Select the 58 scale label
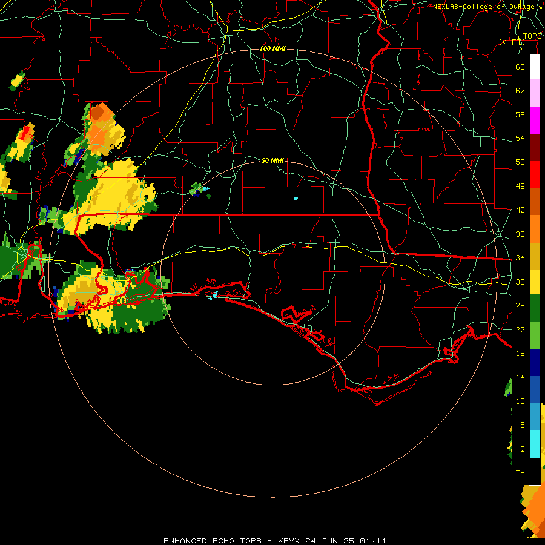This screenshot has width=545, height=545. pos(520,114)
